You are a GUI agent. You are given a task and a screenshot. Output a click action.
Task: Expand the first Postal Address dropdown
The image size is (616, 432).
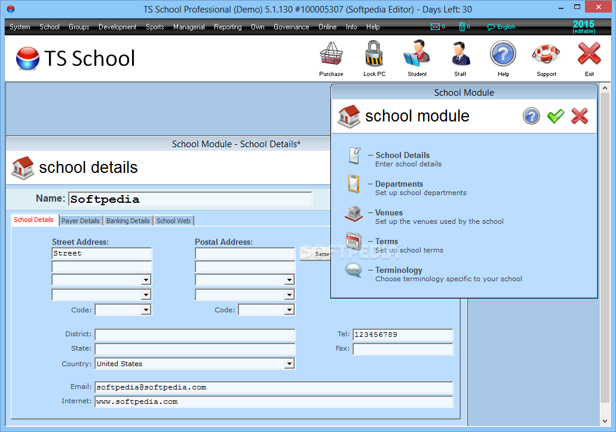289,280
